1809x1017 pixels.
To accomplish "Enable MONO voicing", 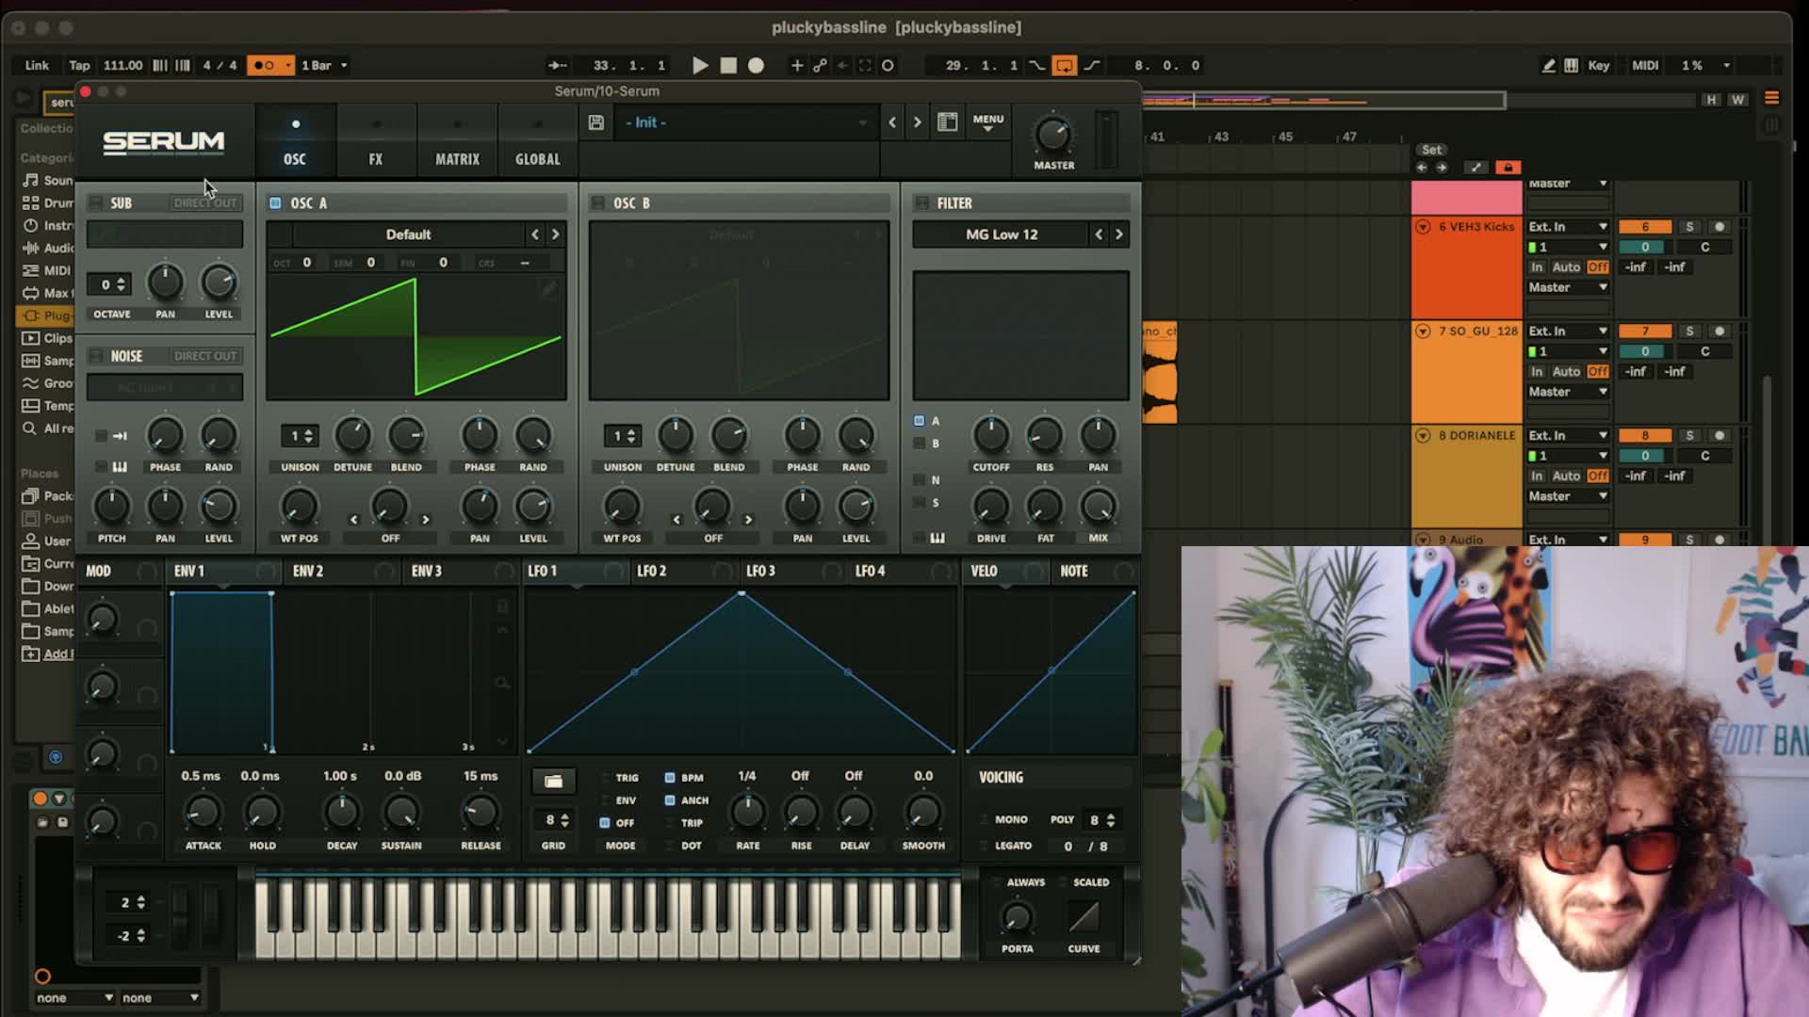I will tap(985, 820).
